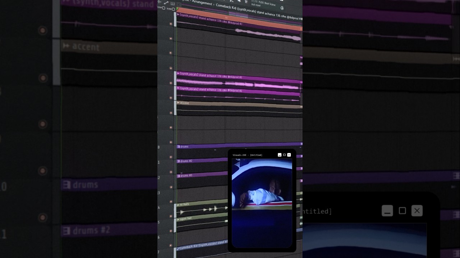The height and width of the screenshot is (258, 460).
Task: Maximize the Visuals.EXE window
Action: coord(284,155)
